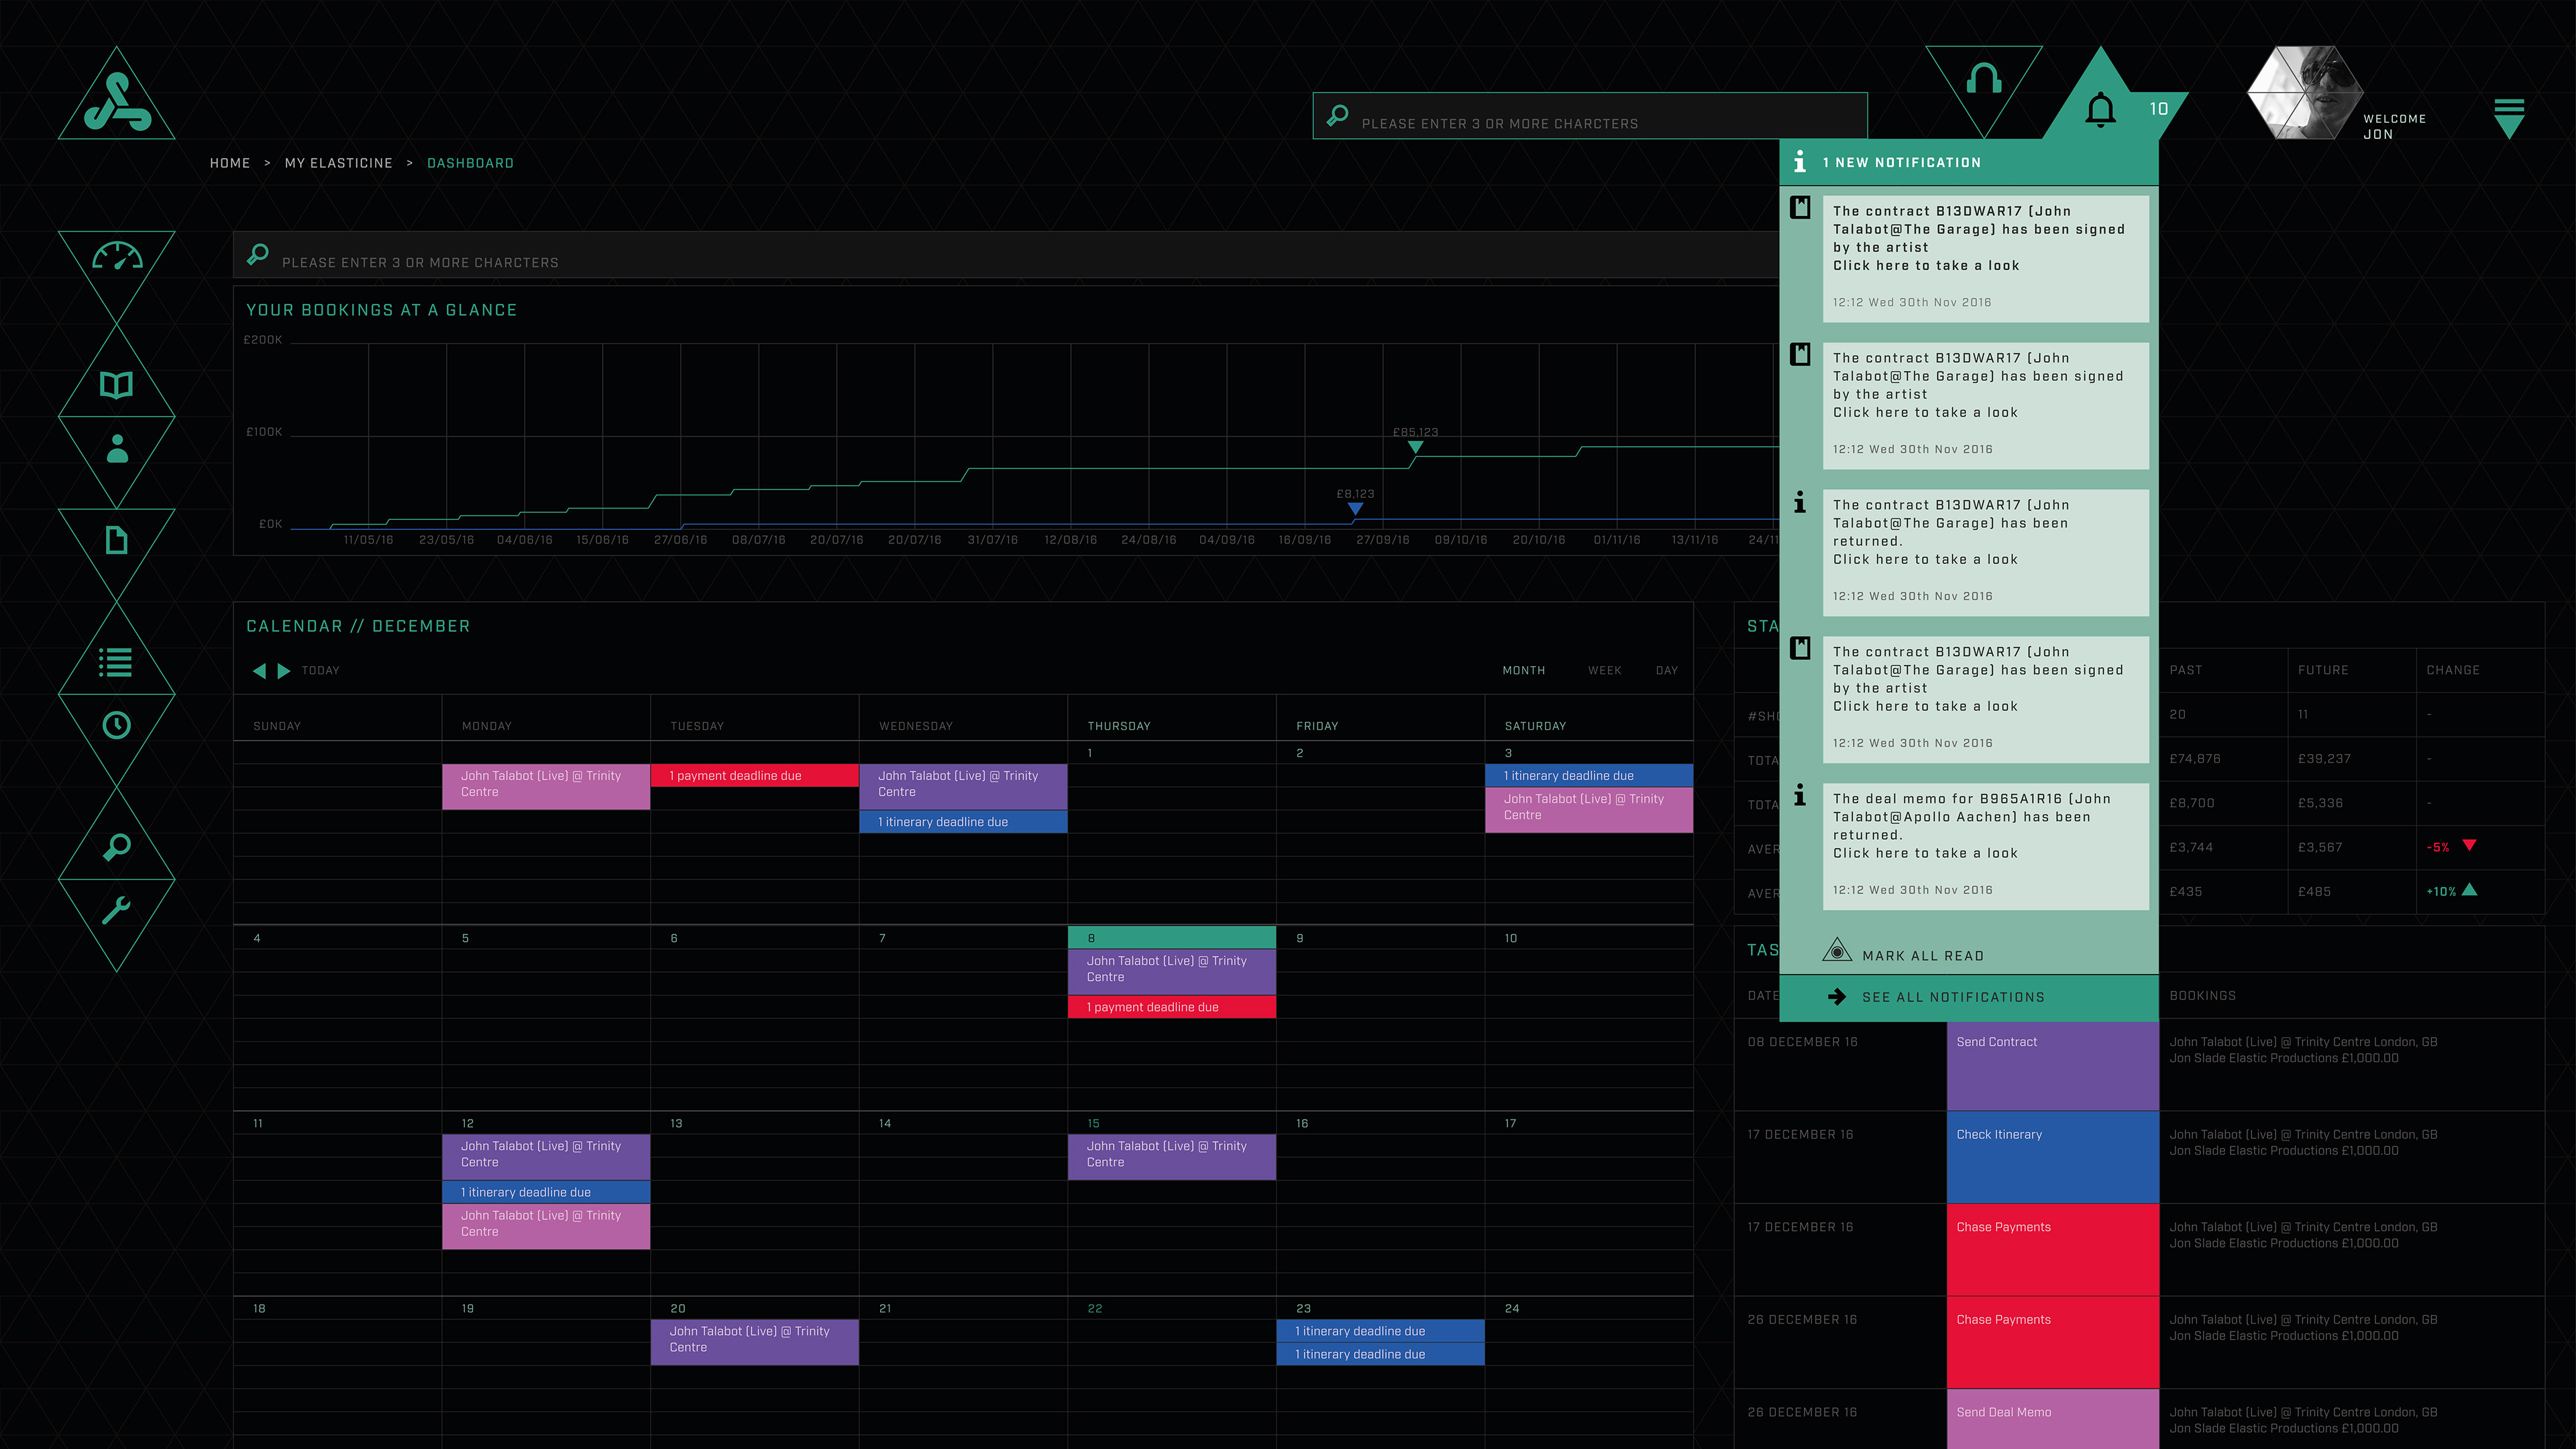Screen dimensions: 2576x1449
Task: Open the red Chase Payments task block
Action: tap(2052, 1249)
